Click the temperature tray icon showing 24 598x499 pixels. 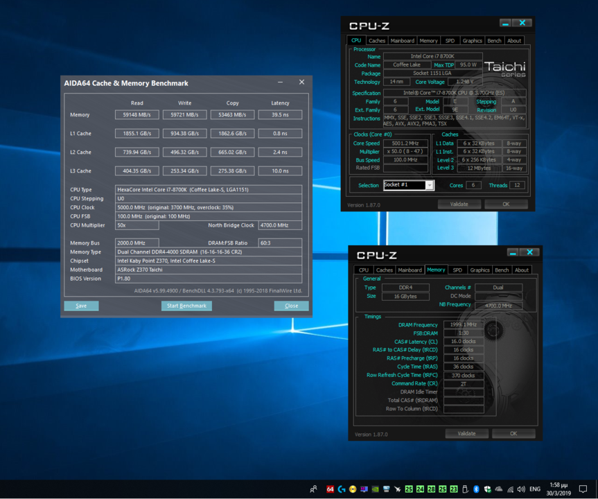(x=420, y=489)
